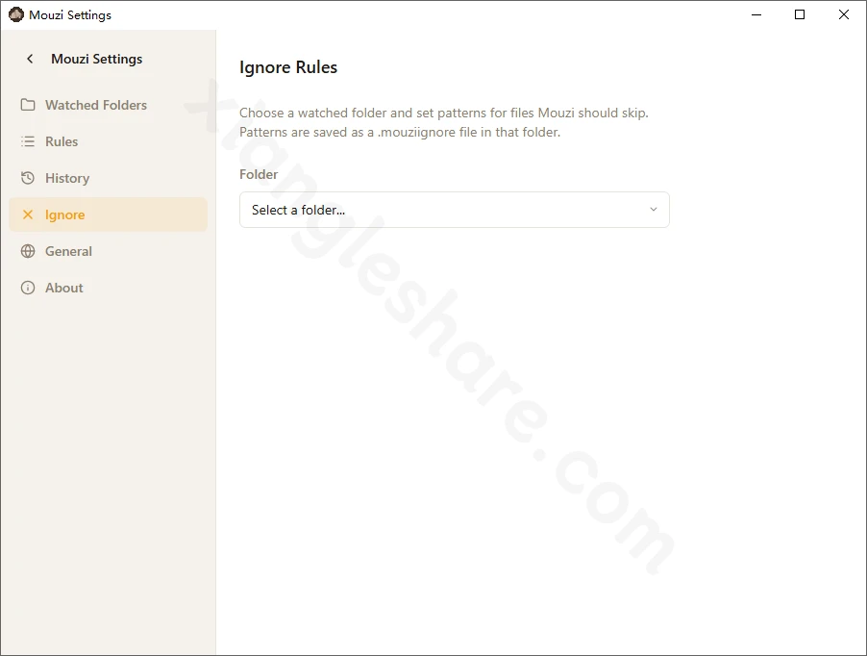Image resolution: width=867 pixels, height=656 pixels.
Task: Select the Ignore section
Action: pos(108,214)
